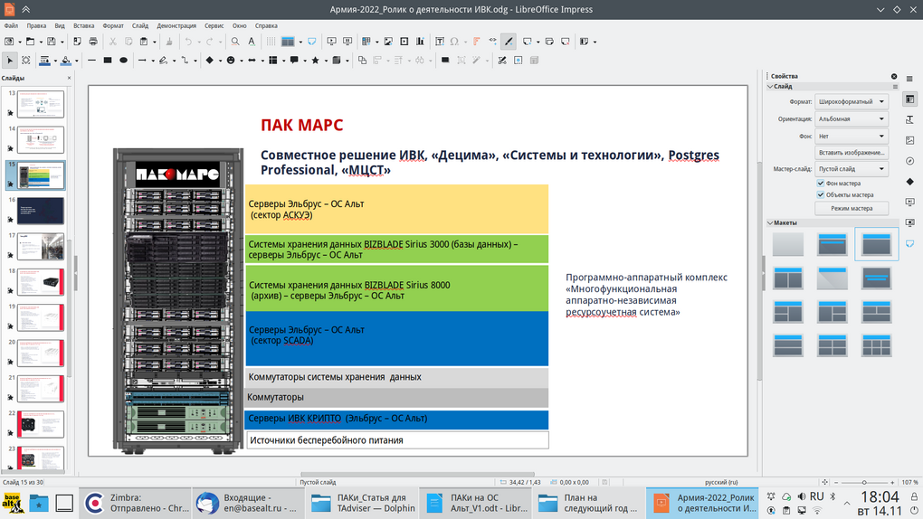Choose the Title, Content layout thumbnail
Viewport: 923px width, 519px height.
pos(877,243)
